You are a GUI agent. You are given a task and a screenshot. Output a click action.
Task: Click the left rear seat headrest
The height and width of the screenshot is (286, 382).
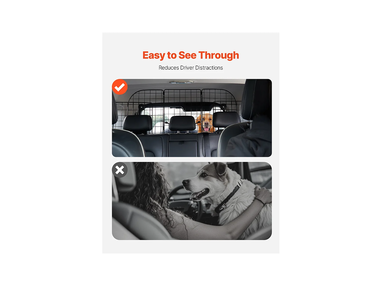click(x=138, y=123)
